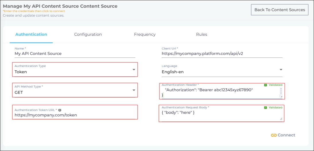Open the Language dropdown set to English-en

[x=222, y=72]
